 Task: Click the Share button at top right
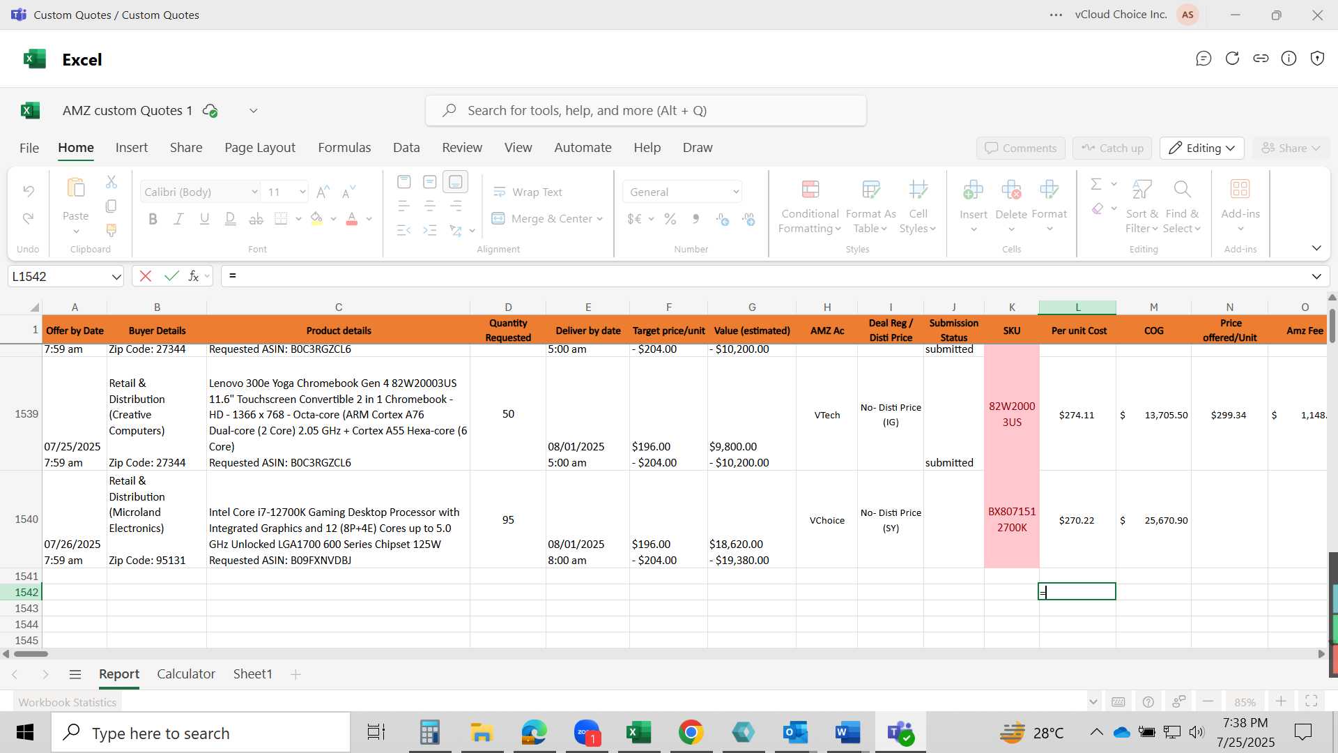click(1291, 148)
